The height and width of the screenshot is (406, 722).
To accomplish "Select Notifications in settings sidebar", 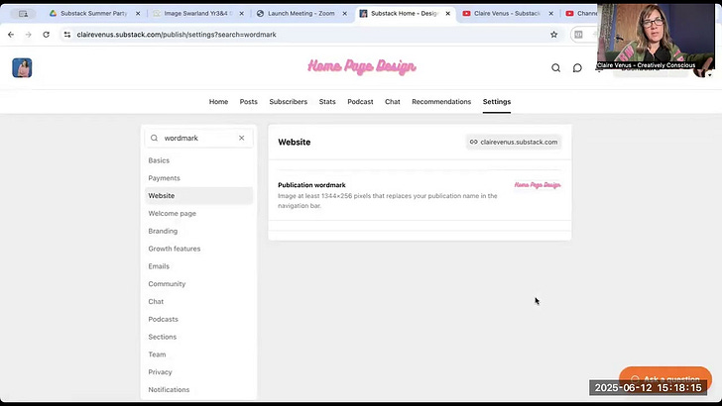I will coord(199,389).
